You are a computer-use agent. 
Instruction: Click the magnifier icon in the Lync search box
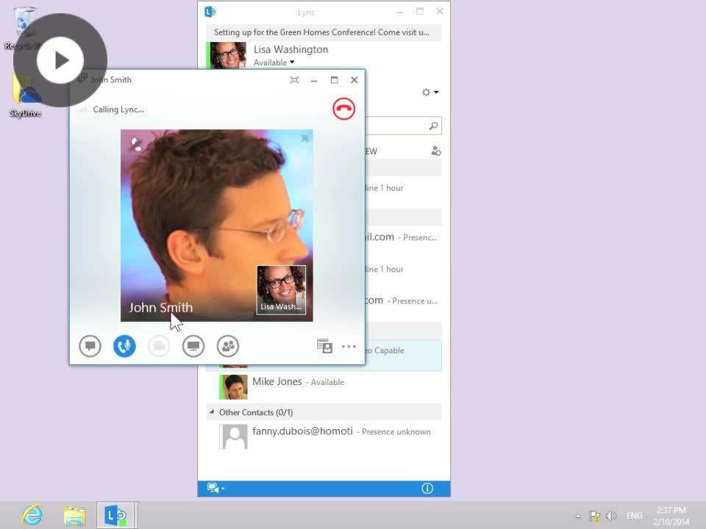(433, 126)
